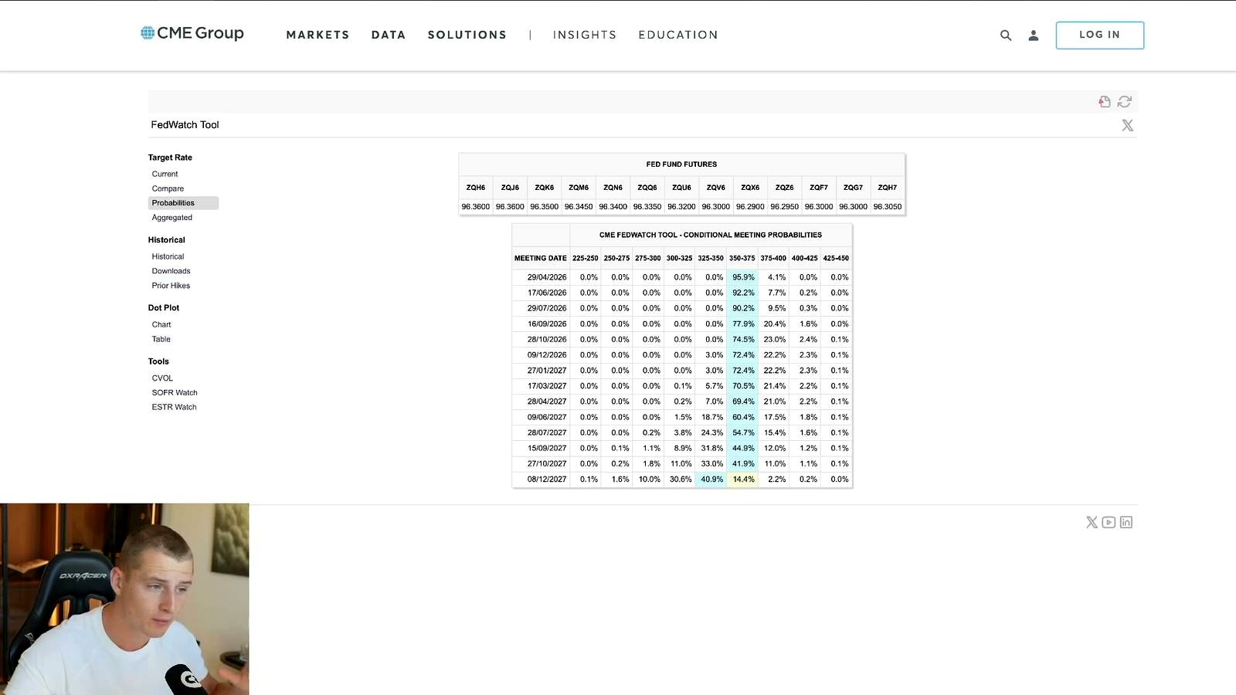Select the Probabilities sidebar item
Viewport: 1236px width, 695px height.
point(183,203)
